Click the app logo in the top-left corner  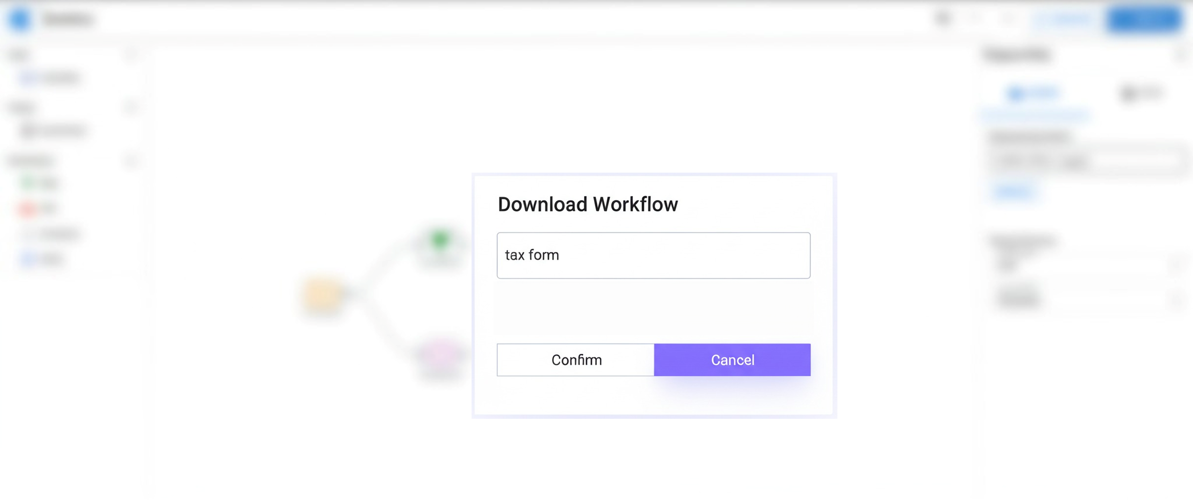tap(19, 19)
